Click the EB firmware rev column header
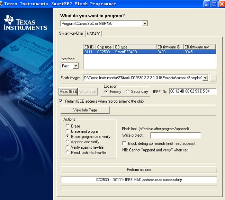Image resolution: width=225 pixels, height=200 pixels. pos(199,47)
